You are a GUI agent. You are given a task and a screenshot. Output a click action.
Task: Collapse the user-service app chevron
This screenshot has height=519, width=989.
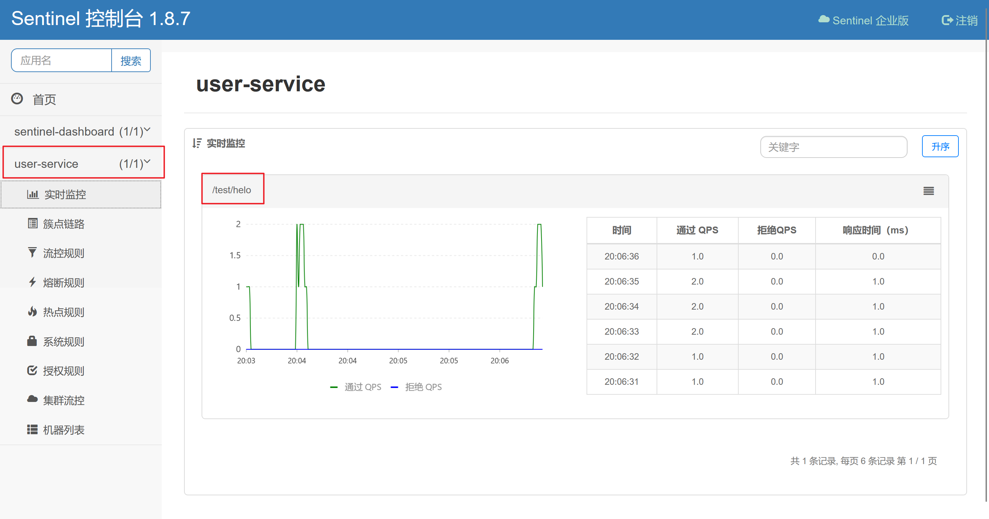(147, 162)
